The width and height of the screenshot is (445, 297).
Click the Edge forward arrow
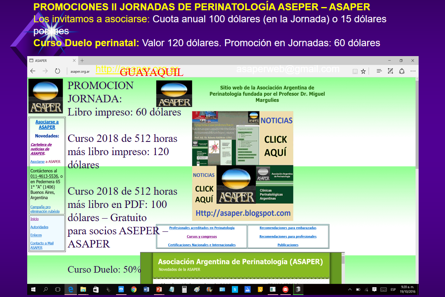[45, 71]
